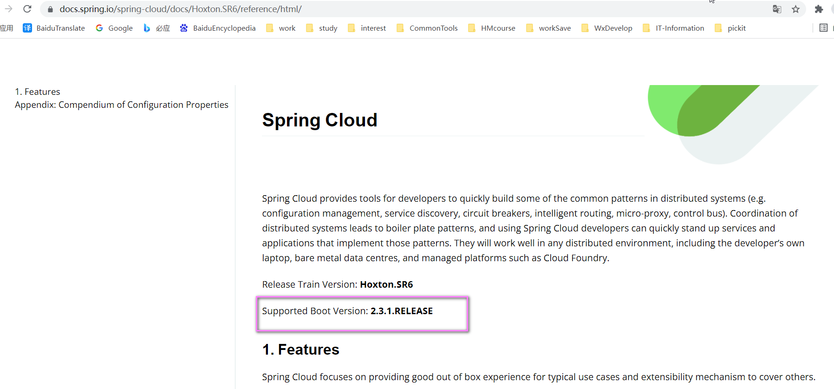Open the BaiduTranslate bookmark

click(54, 28)
